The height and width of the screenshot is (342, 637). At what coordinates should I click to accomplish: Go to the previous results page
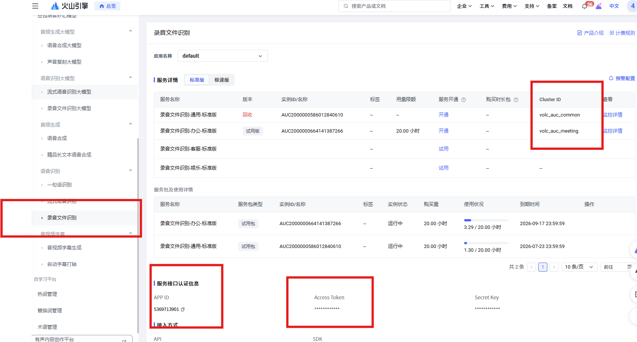click(532, 267)
